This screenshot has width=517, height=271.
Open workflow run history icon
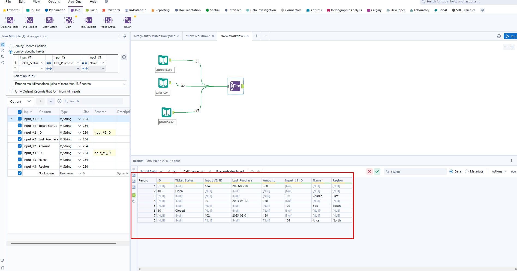pyautogui.click(x=499, y=36)
